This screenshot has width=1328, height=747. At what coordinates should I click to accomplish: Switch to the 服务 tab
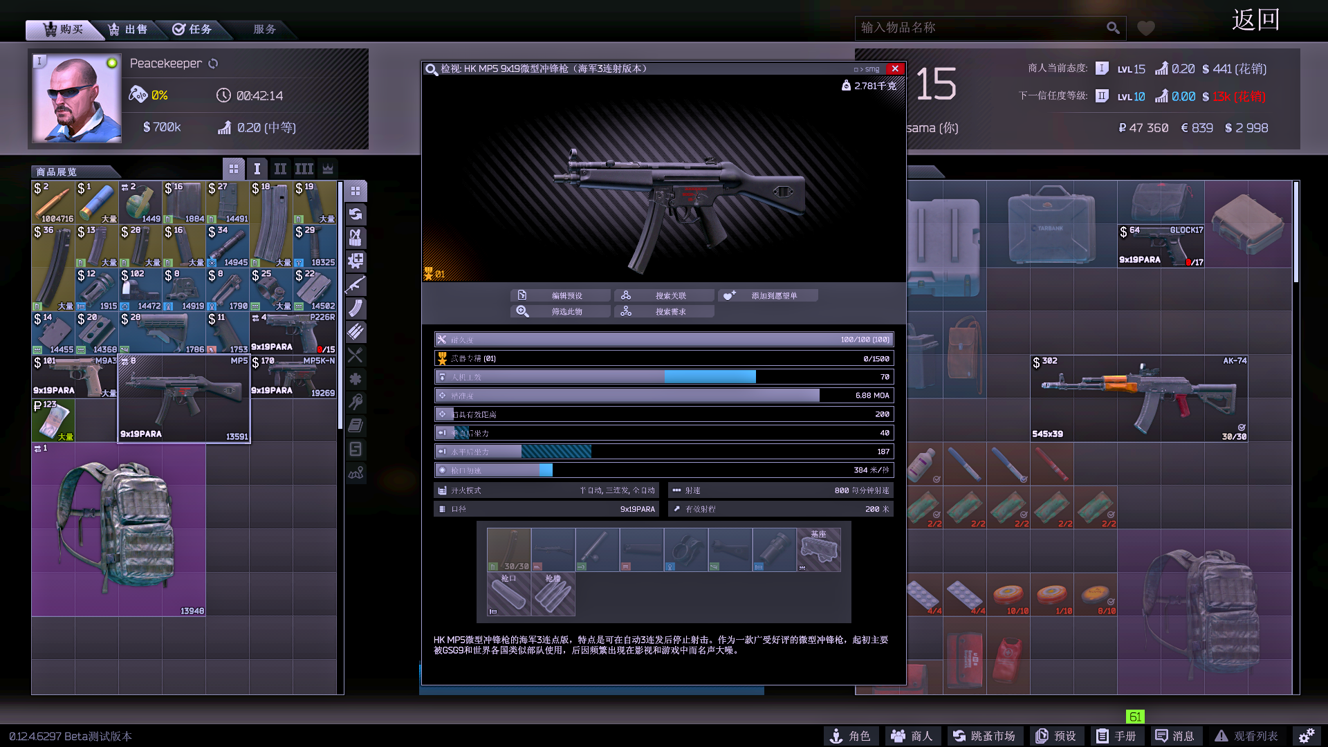(264, 29)
